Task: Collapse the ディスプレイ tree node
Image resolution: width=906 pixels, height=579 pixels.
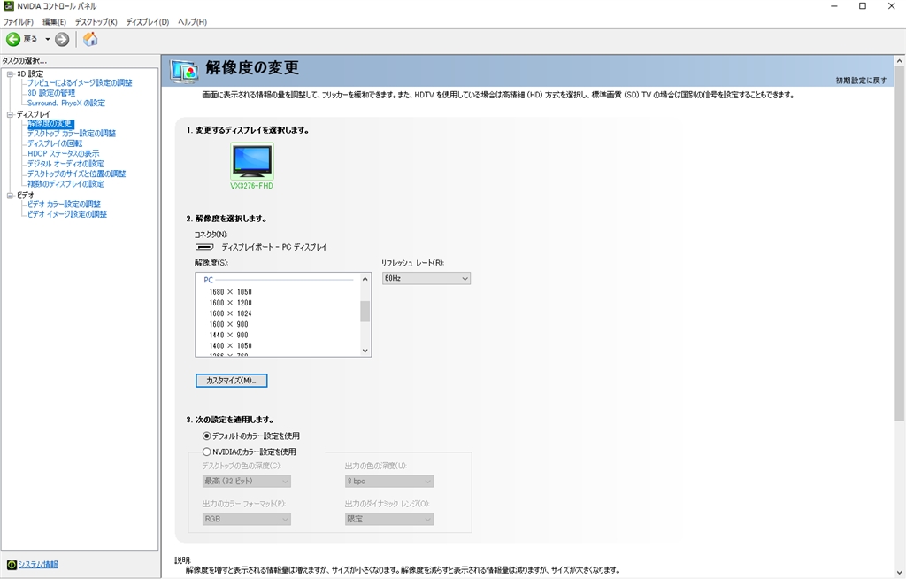Action: 10,114
